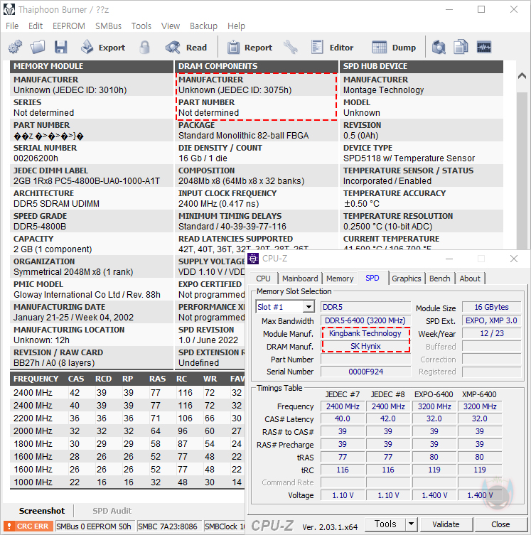Click the CRC ERR warning indicator

28,526
